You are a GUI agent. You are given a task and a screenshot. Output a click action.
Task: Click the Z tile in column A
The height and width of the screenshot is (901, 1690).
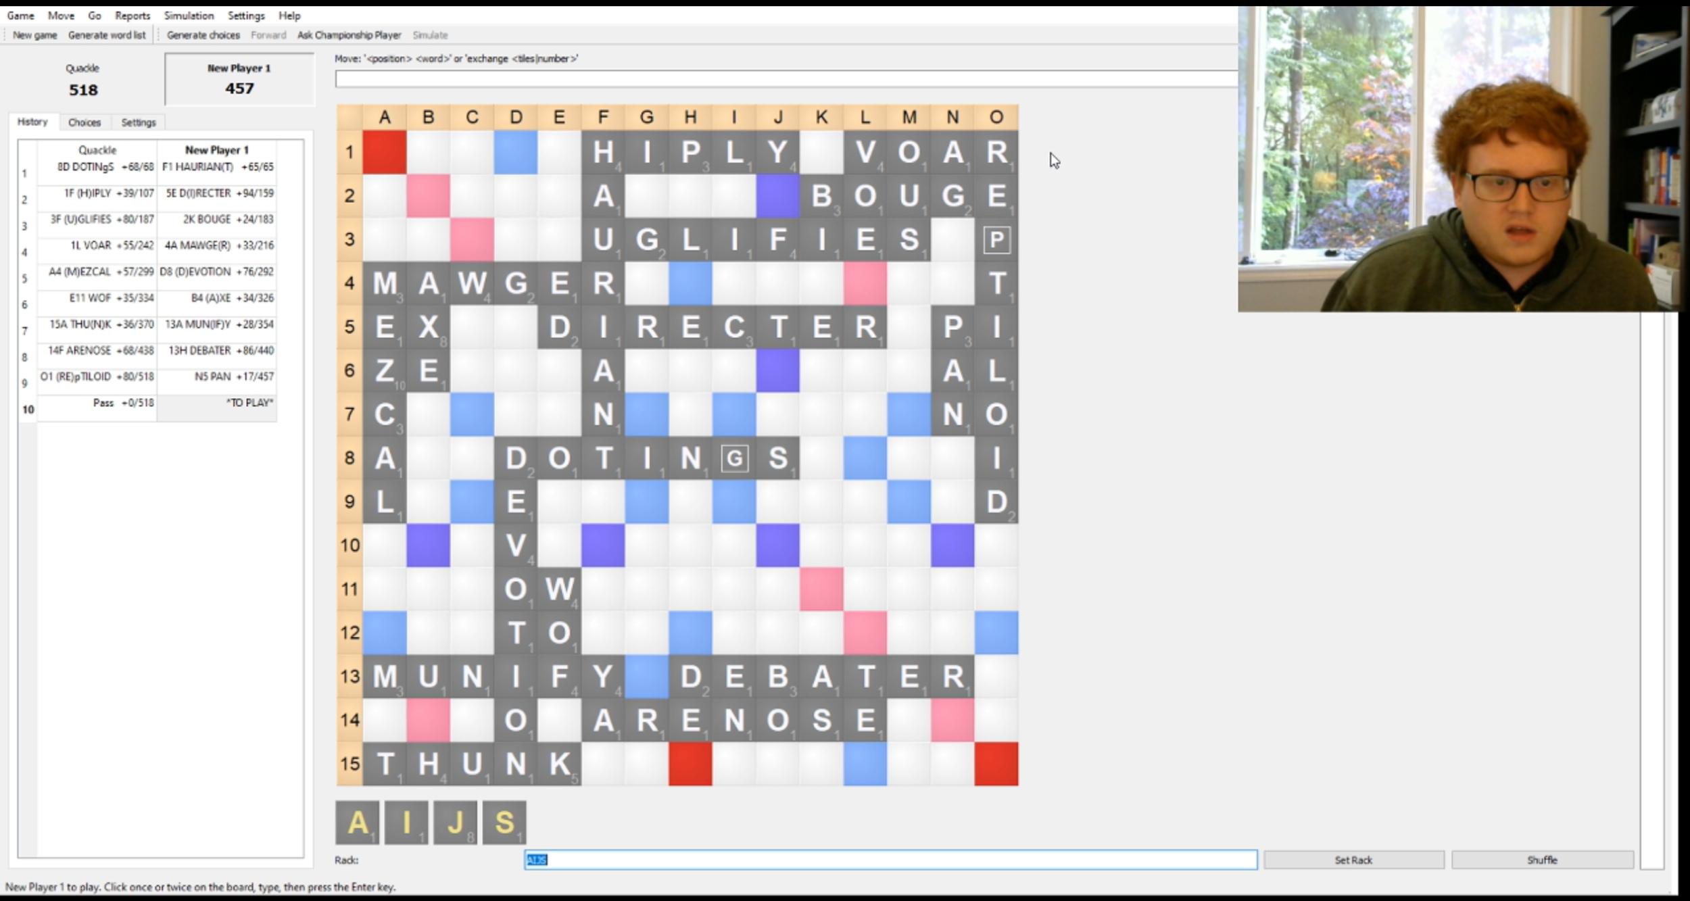[385, 370]
